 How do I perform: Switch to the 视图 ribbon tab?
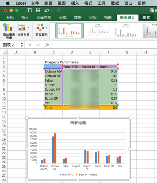point(108,18)
